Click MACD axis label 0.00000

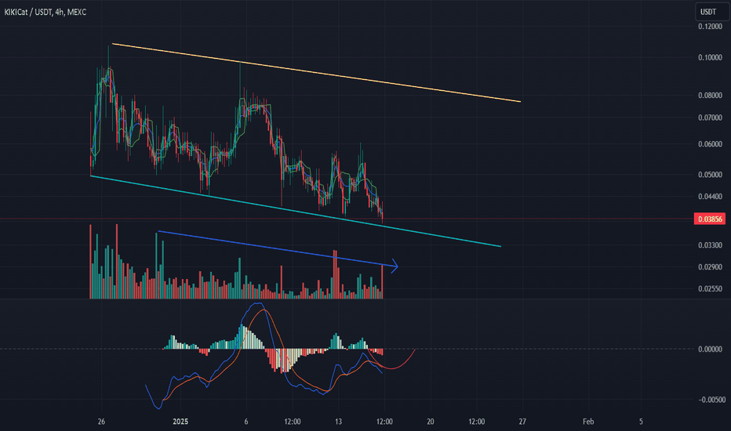coord(710,349)
